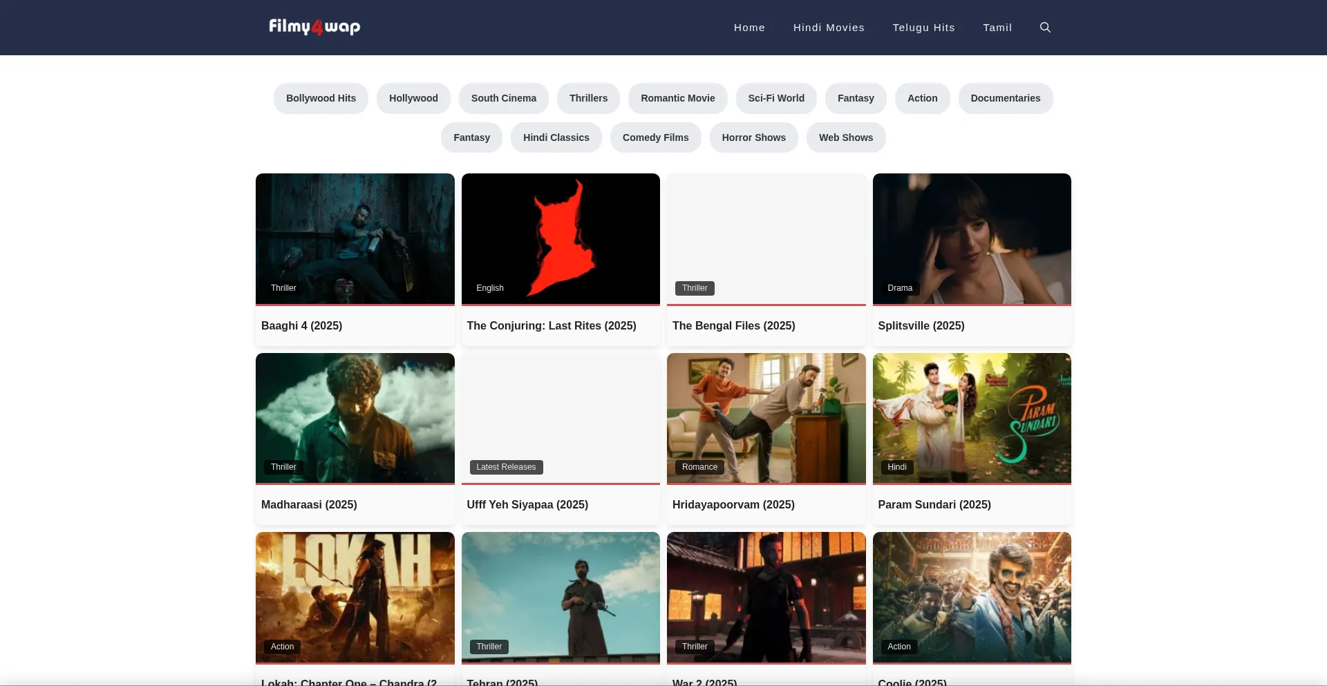Open The Bengal Files blank thumbnail
The image size is (1327, 686).
tap(766, 238)
